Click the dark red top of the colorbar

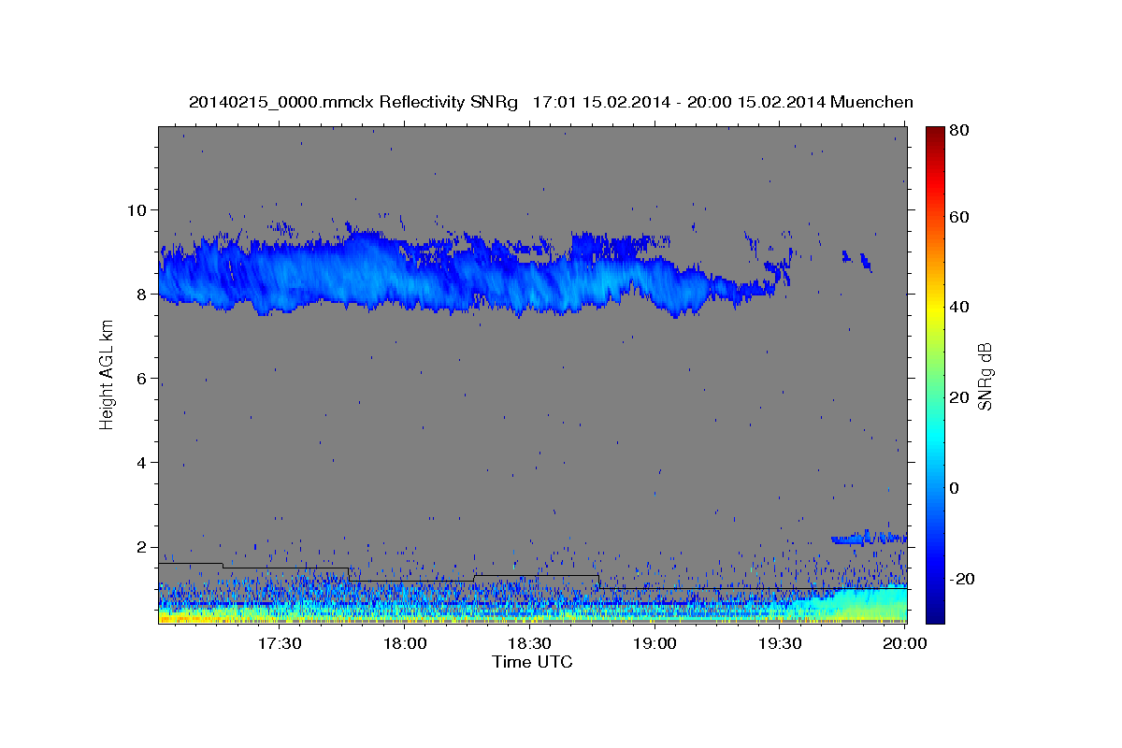(x=935, y=134)
